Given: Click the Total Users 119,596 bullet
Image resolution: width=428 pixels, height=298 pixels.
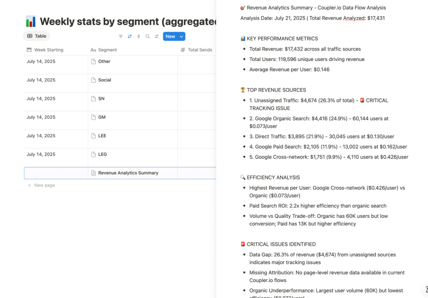Looking at the screenshot, I should pyautogui.click(x=307, y=59).
